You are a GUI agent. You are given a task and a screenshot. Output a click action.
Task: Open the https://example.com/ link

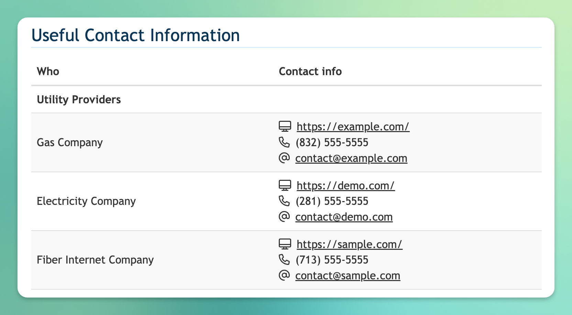(353, 127)
